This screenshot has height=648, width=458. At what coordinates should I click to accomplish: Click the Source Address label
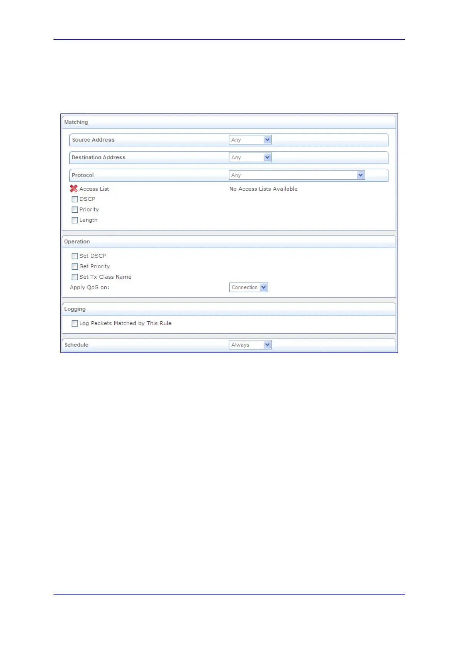click(93, 140)
